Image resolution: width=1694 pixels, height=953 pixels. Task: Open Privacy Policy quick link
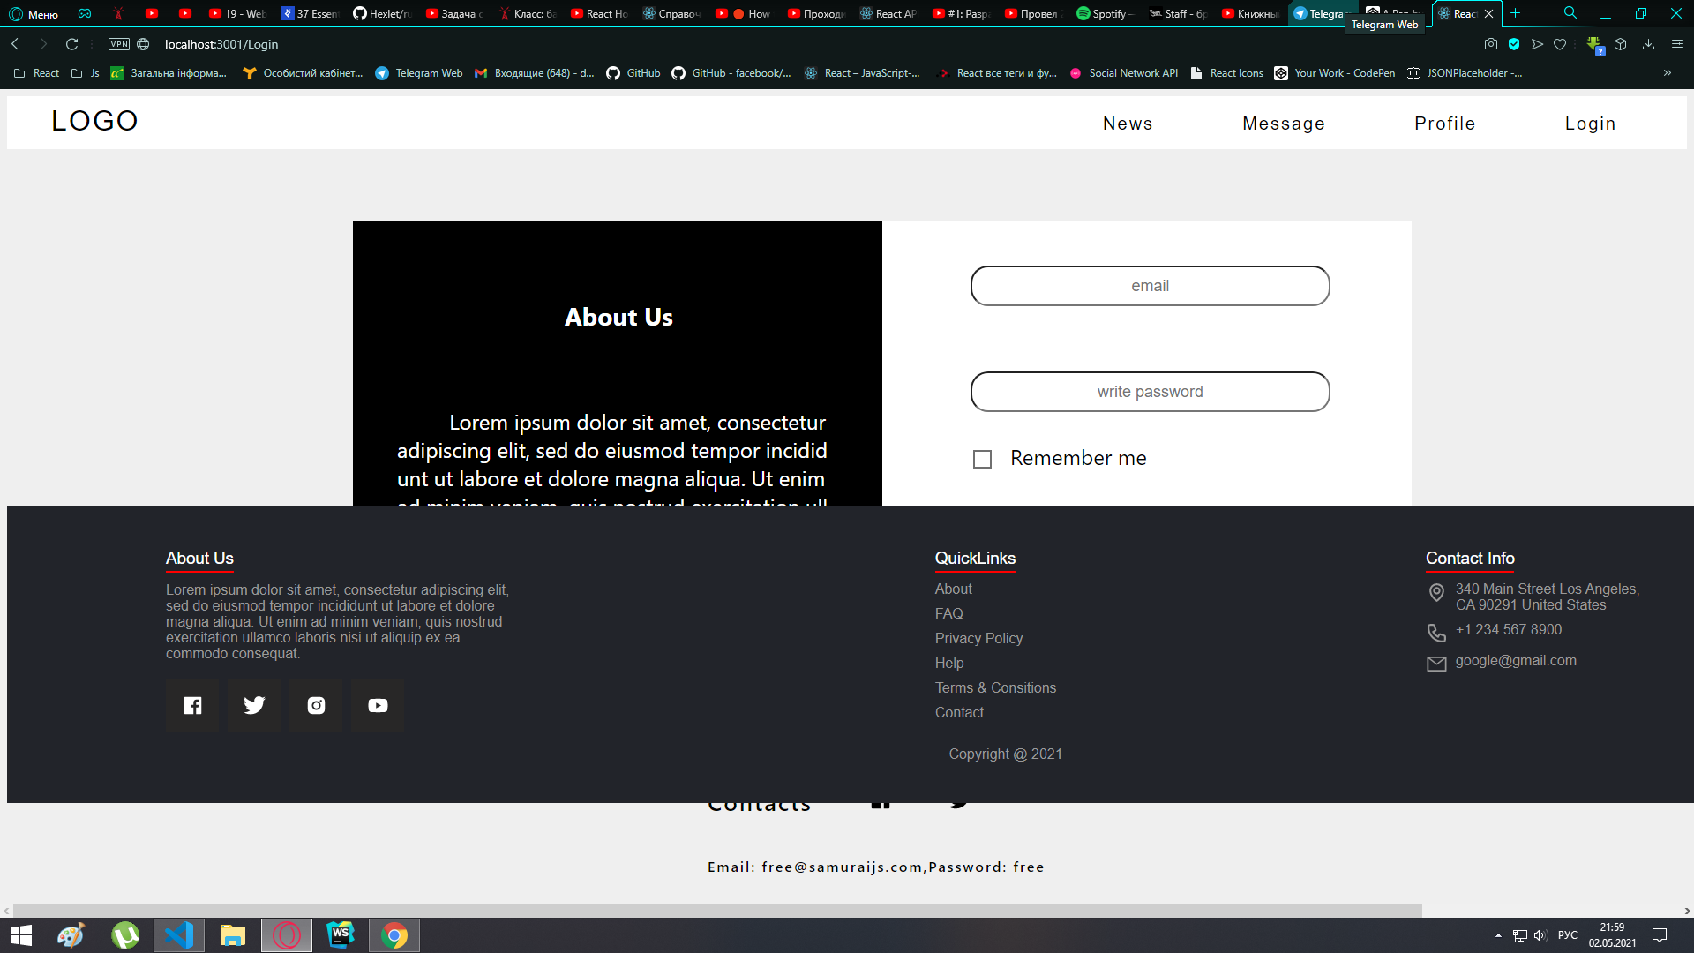click(x=979, y=638)
